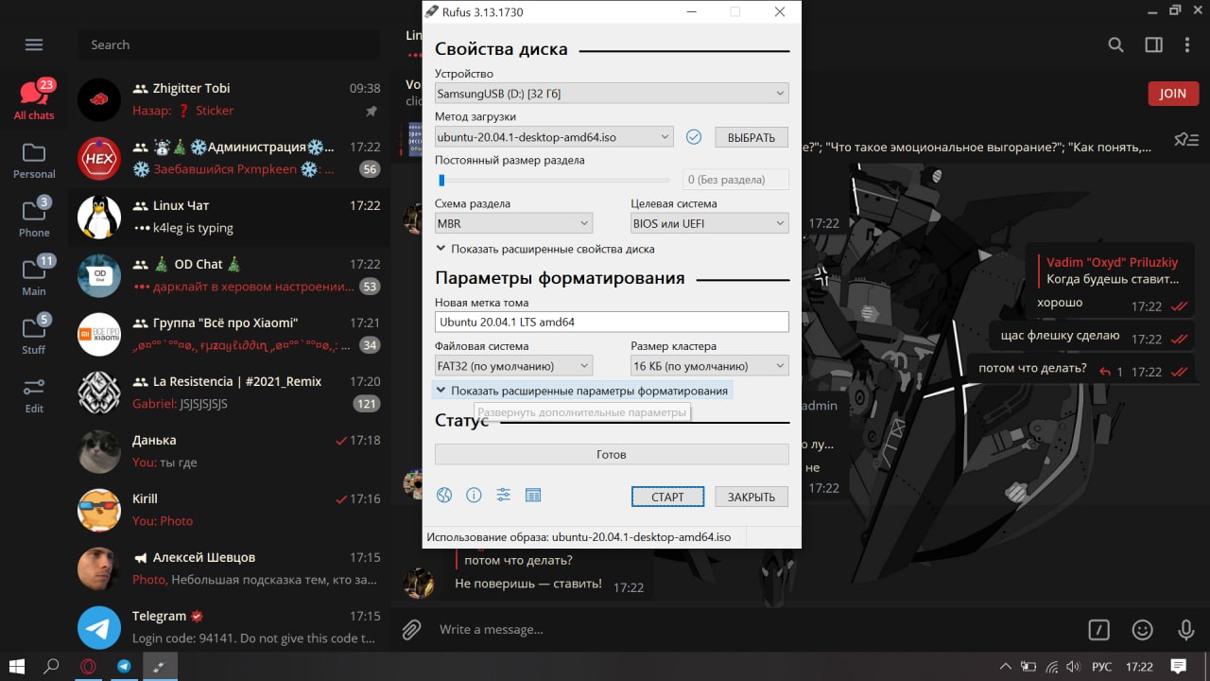Open File system FAT32 dropdown
Image resolution: width=1210 pixels, height=681 pixels.
tap(513, 366)
